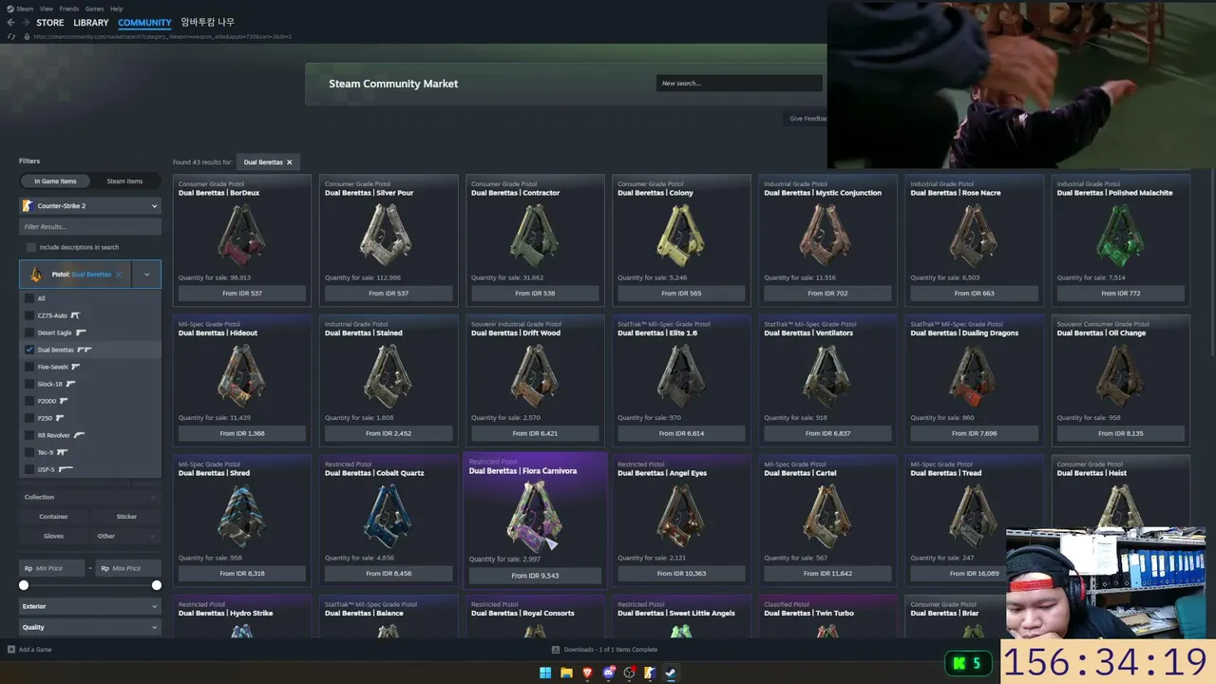Remove the Dual Berettas search tag
1216x684 pixels.
click(x=290, y=162)
